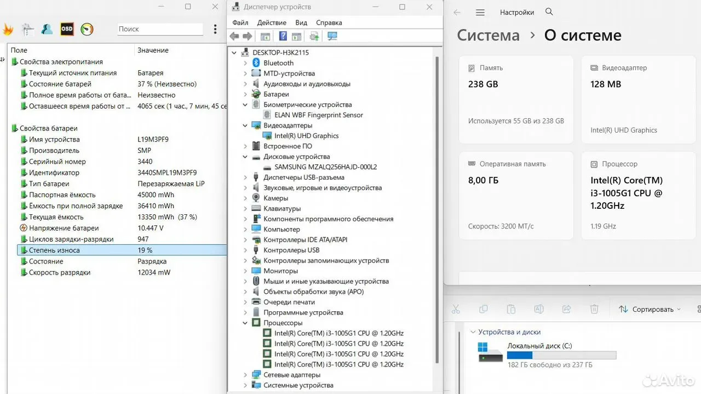Collapse the Дисковые устройства category
The image size is (701, 394).
[245, 157]
